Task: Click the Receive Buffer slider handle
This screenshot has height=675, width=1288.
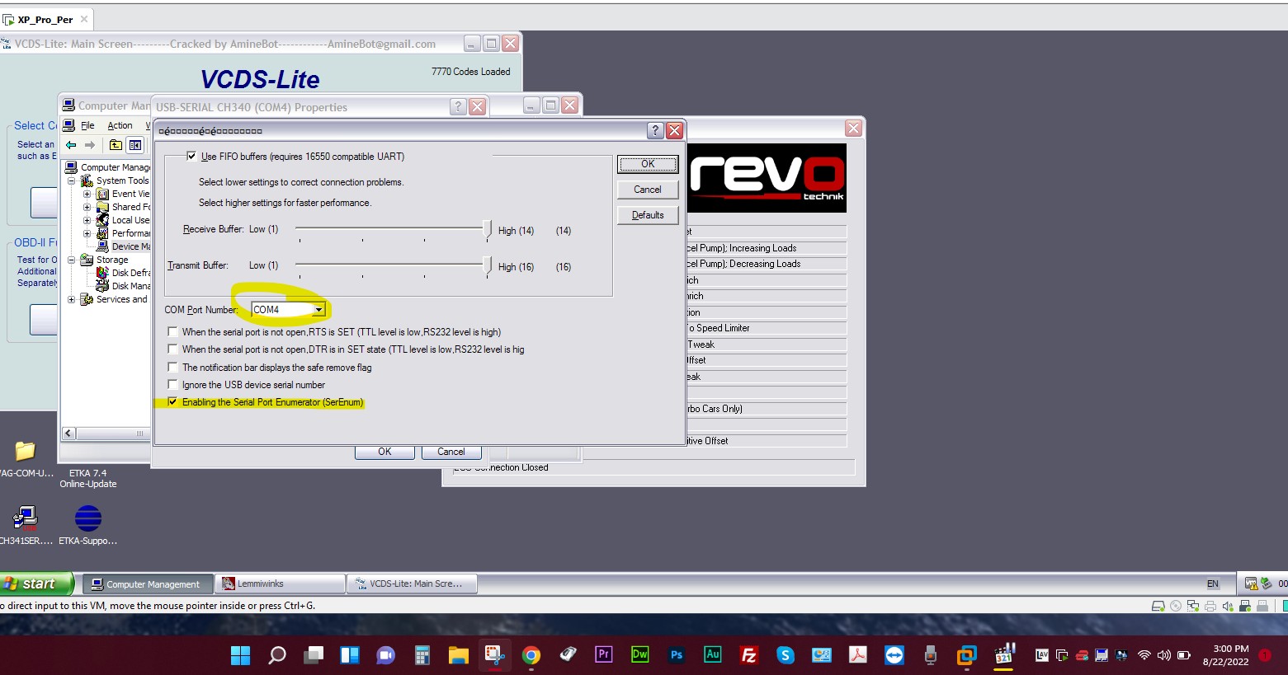Action: click(x=488, y=229)
